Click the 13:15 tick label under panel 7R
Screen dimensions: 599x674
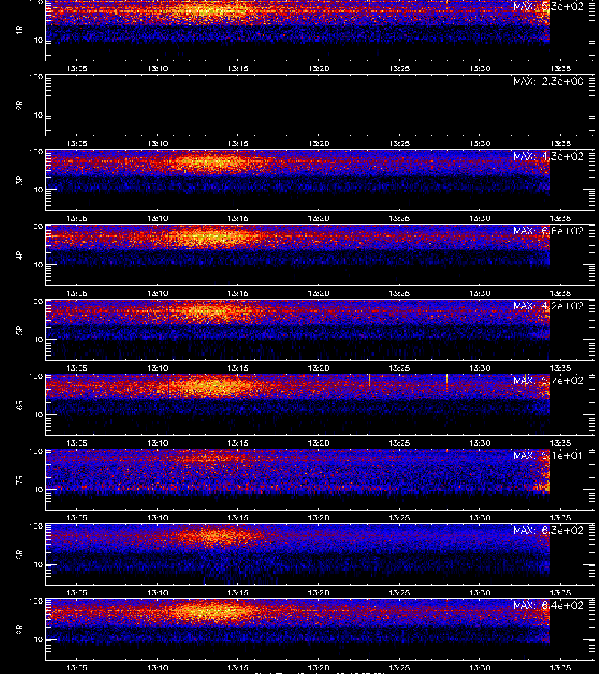tap(237, 518)
